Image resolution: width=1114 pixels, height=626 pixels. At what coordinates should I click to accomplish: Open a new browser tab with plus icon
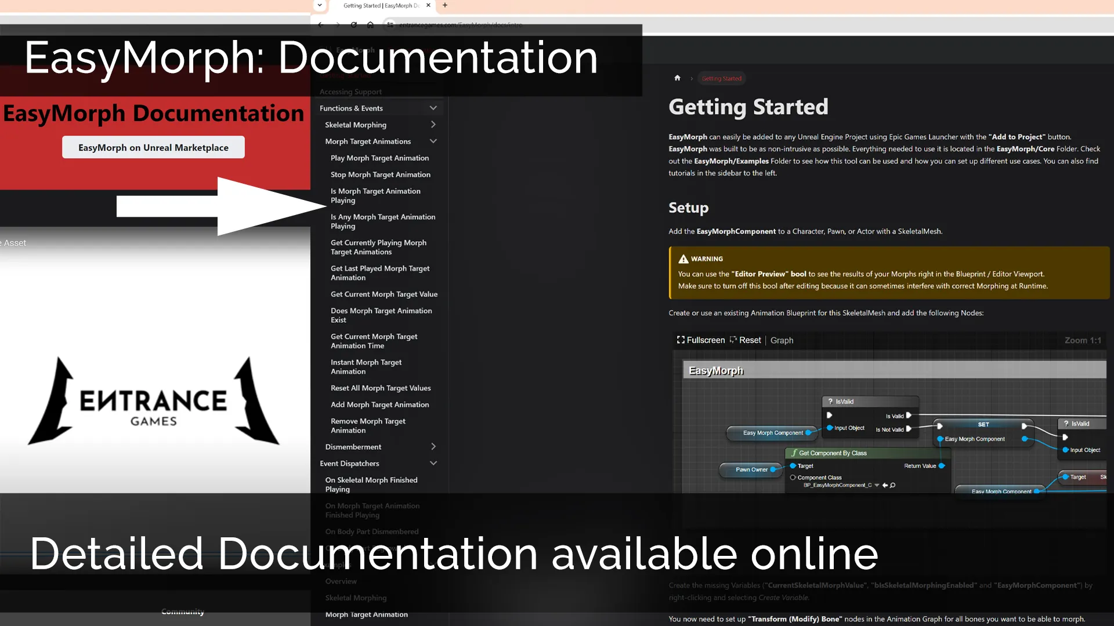coord(445,5)
